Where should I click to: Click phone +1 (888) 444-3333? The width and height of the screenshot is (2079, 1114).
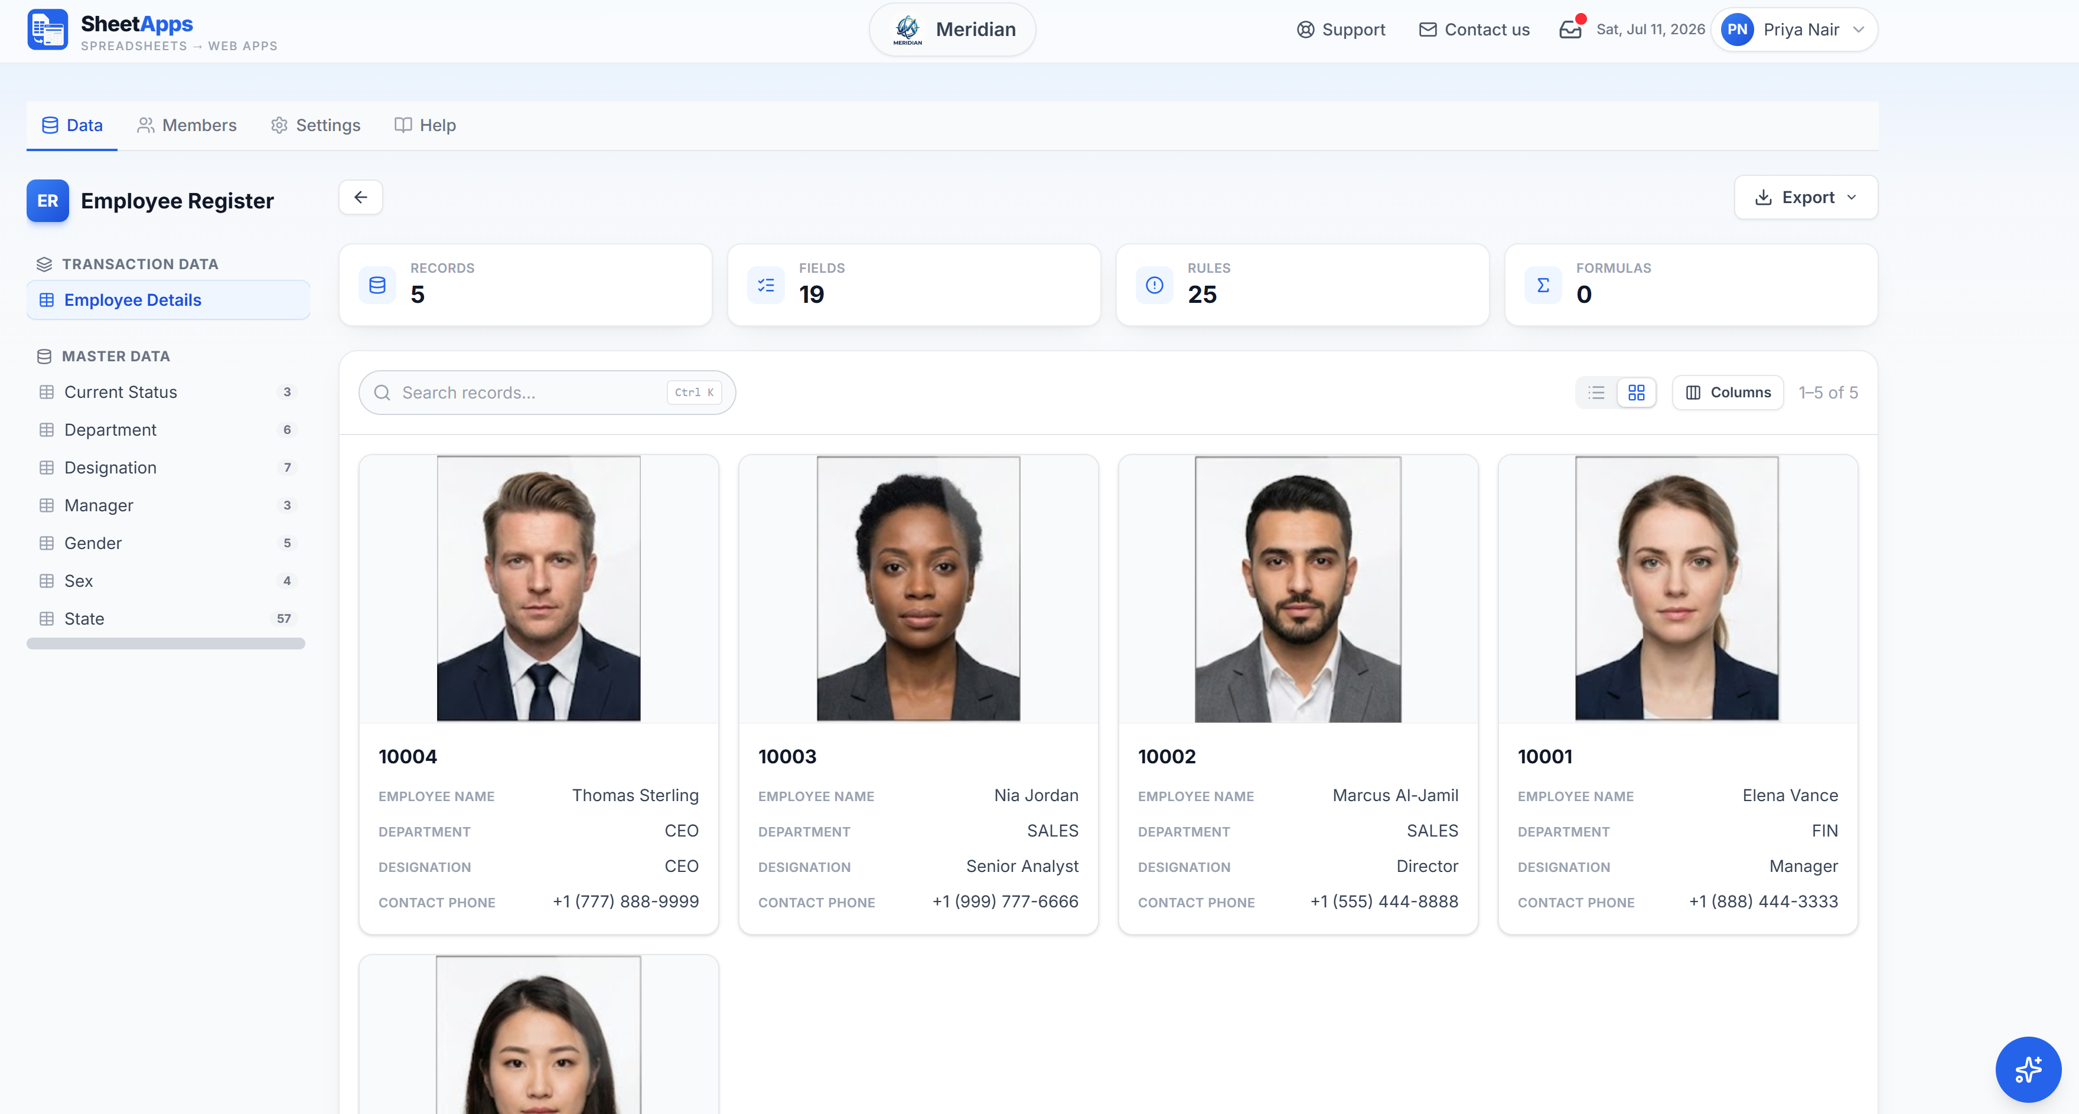point(1764,902)
